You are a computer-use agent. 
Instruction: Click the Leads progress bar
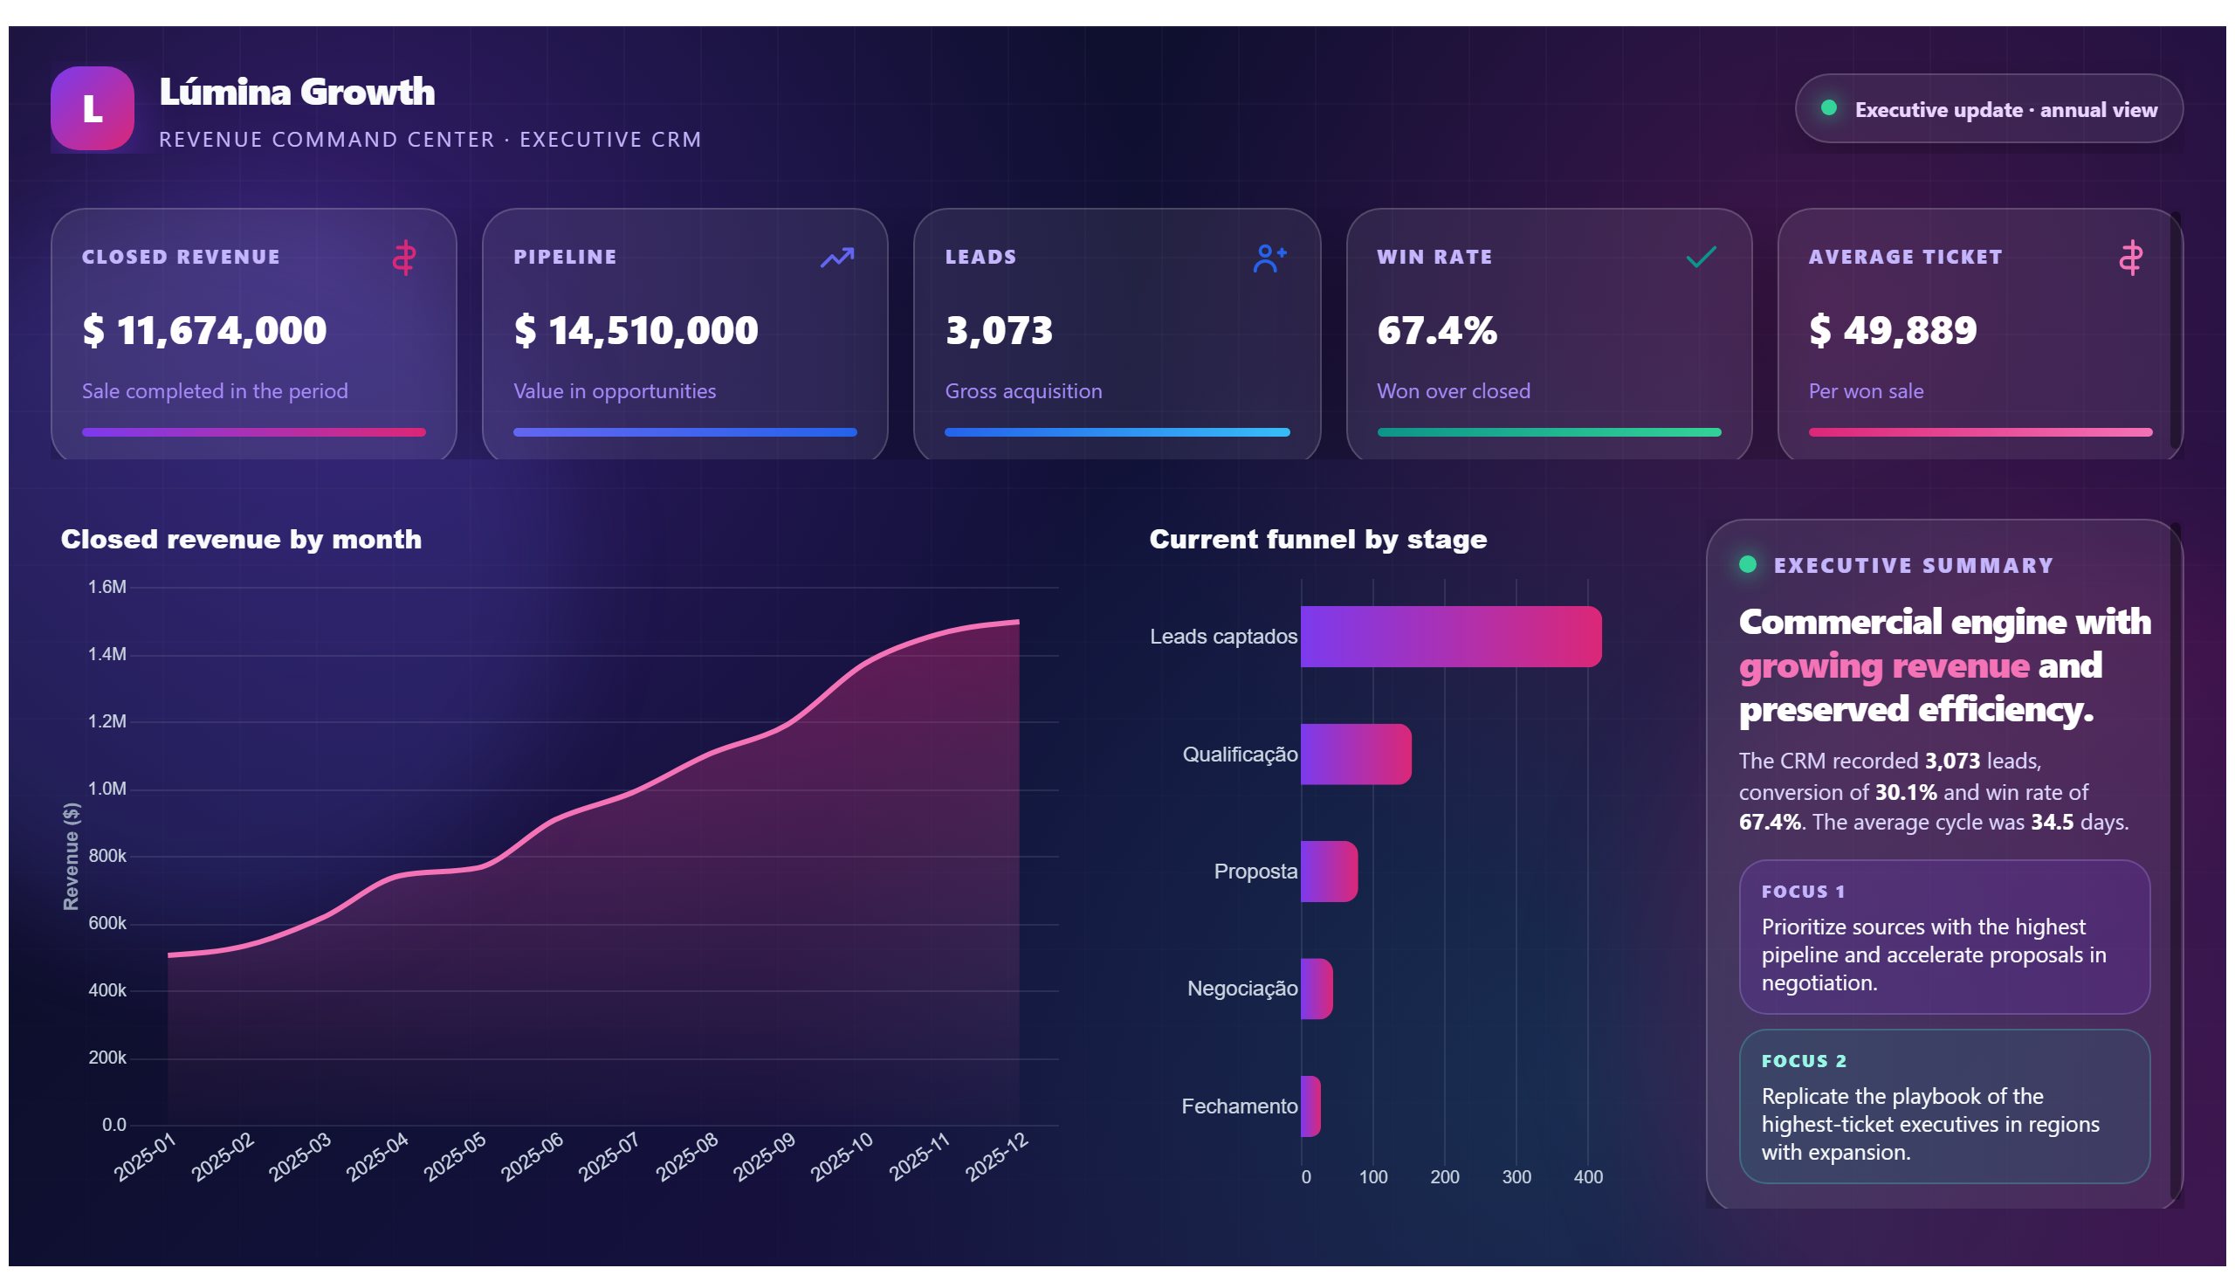click(x=1116, y=431)
